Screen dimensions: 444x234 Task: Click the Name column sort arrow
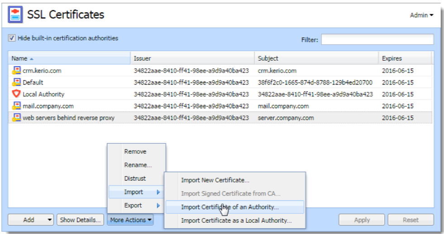tap(31, 59)
